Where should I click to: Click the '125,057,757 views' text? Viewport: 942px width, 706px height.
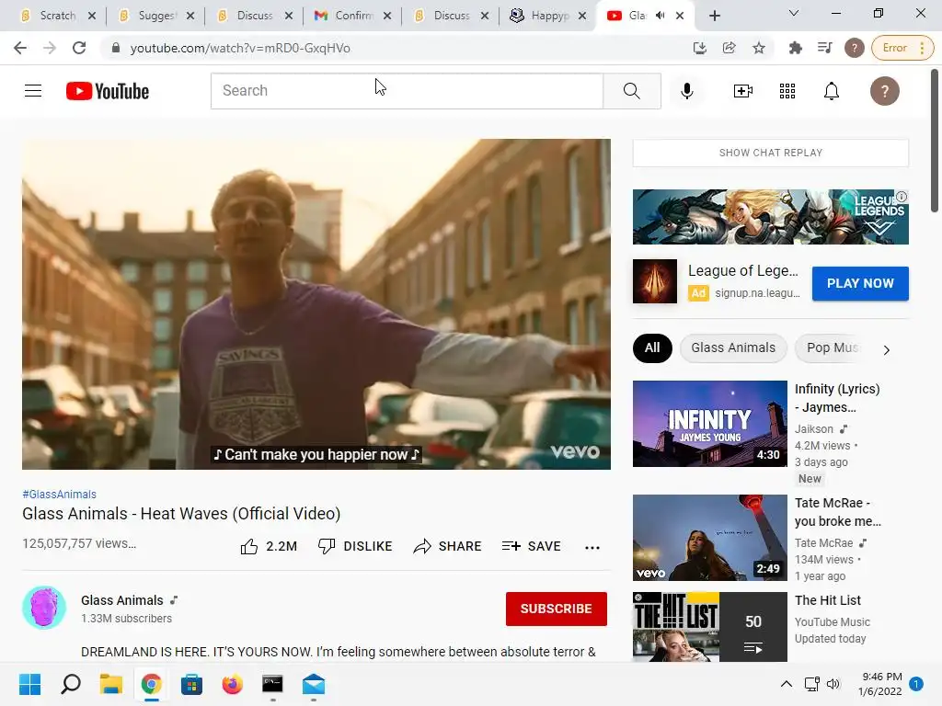coord(79,543)
